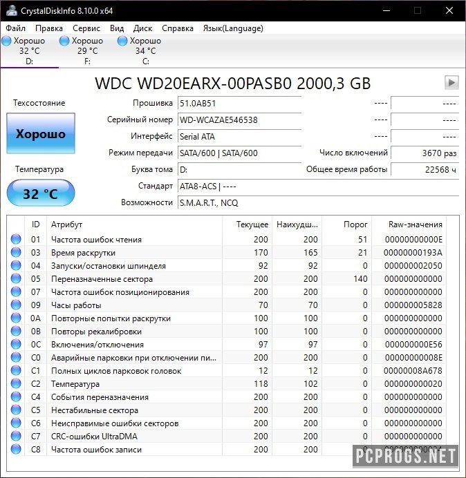
Task: Select disk D: tab at 32 °C
Action: click(29, 51)
